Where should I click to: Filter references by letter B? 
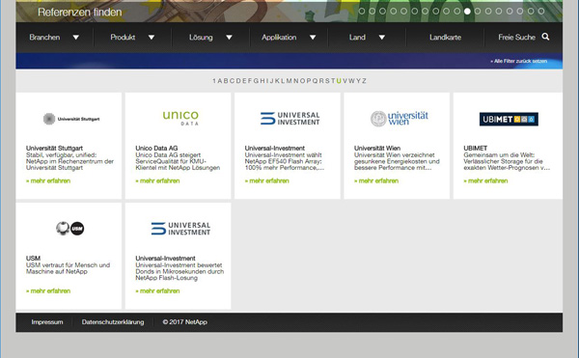pos(226,81)
